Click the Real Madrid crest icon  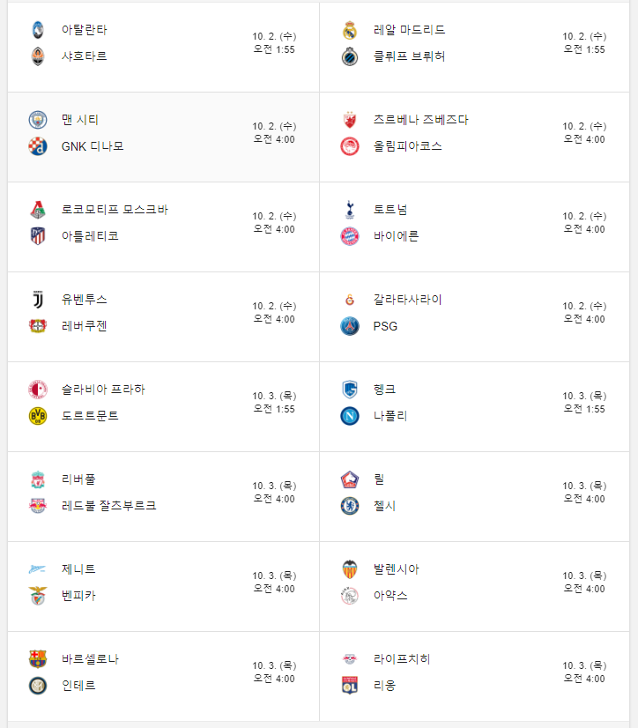pos(350,30)
